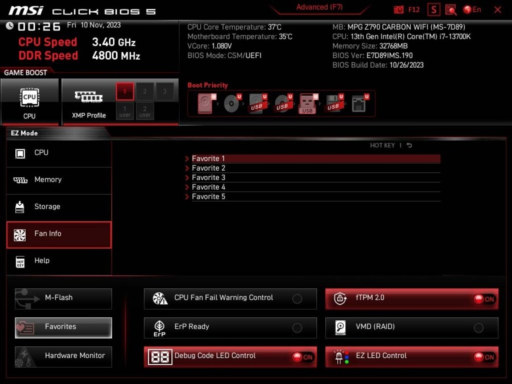Select the optical disc boot device icon
The height and width of the screenshot is (384, 512).
pyautogui.click(x=233, y=104)
